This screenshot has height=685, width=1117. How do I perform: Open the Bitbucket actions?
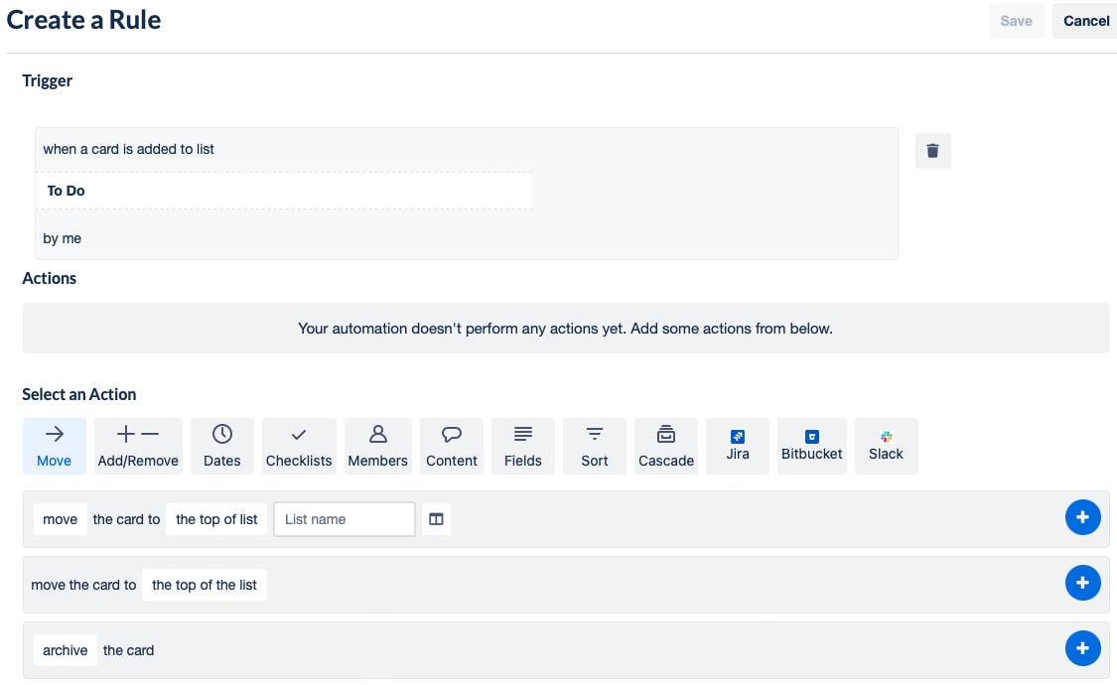(811, 445)
